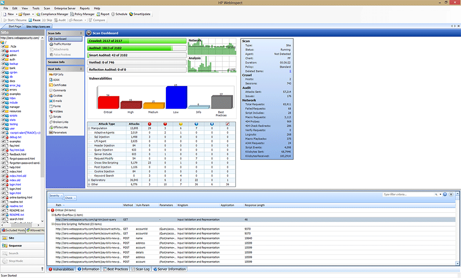461x278 pixels.
Task: Collapse Cross-Site Scripting: Reflected group
Action: [53, 224]
